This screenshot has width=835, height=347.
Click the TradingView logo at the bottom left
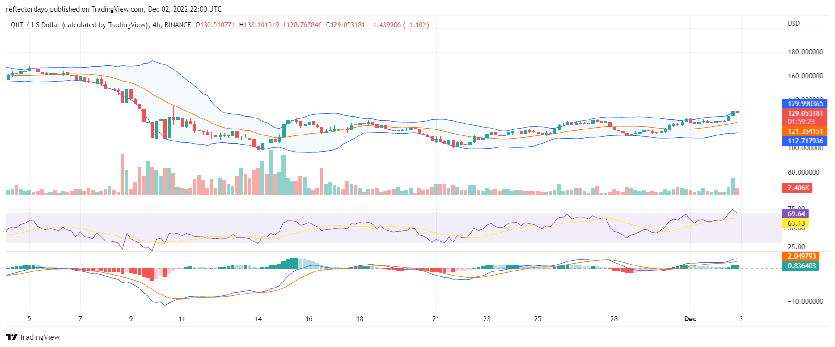(x=33, y=337)
